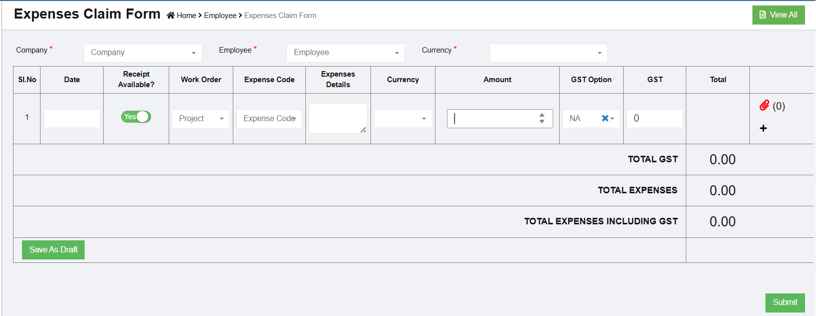Clear the NA GST option with X
The height and width of the screenshot is (316, 816).
(x=605, y=118)
